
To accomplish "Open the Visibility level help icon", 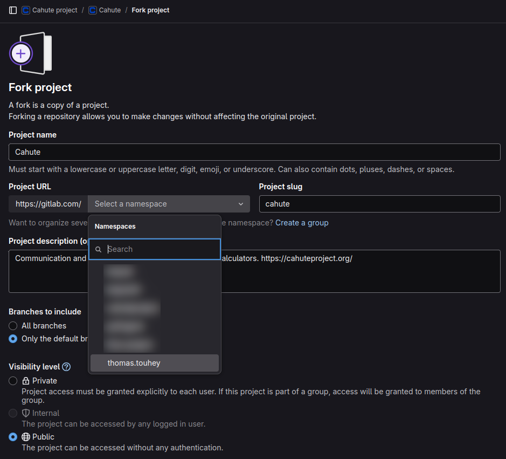I will pyautogui.click(x=66, y=367).
